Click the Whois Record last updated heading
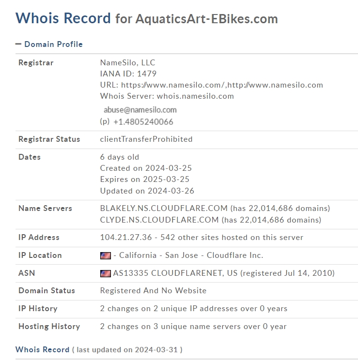Viewport: 358px width, 360px height. coord(99,350)
